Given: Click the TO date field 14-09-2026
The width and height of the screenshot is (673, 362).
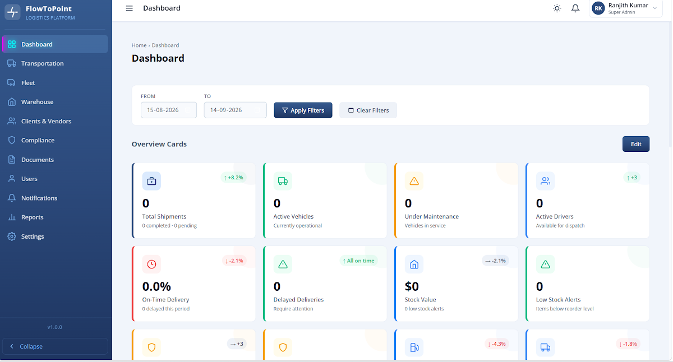Looking at the screenshot, I should (x=235, y=110).
